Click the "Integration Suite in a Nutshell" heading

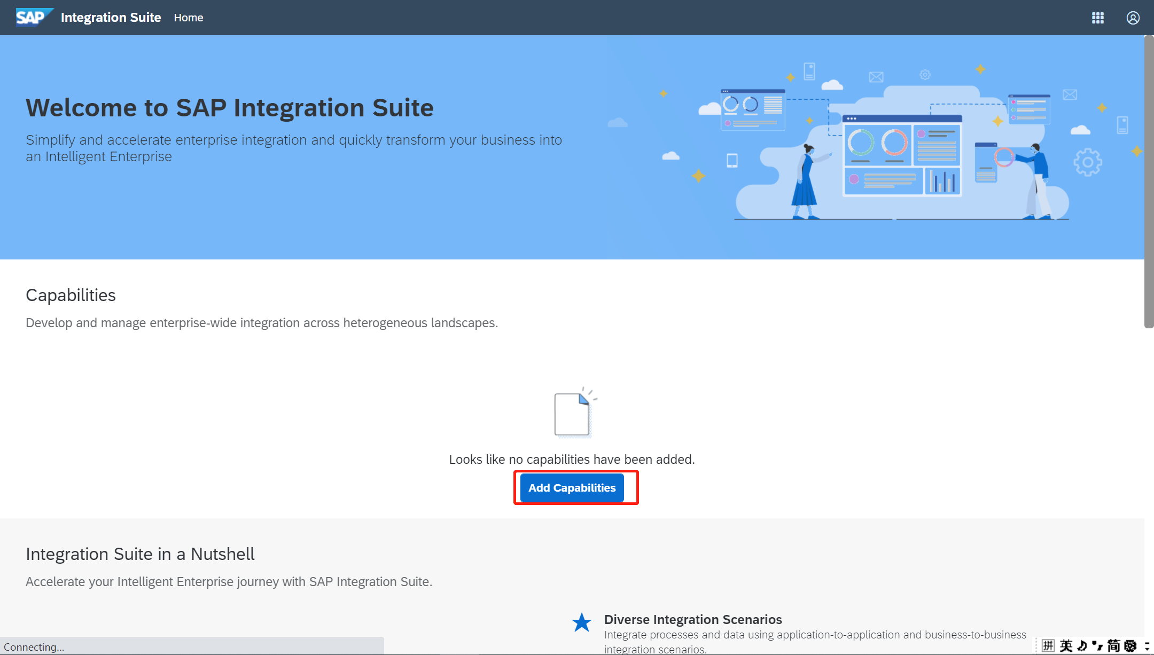[140, 554]
